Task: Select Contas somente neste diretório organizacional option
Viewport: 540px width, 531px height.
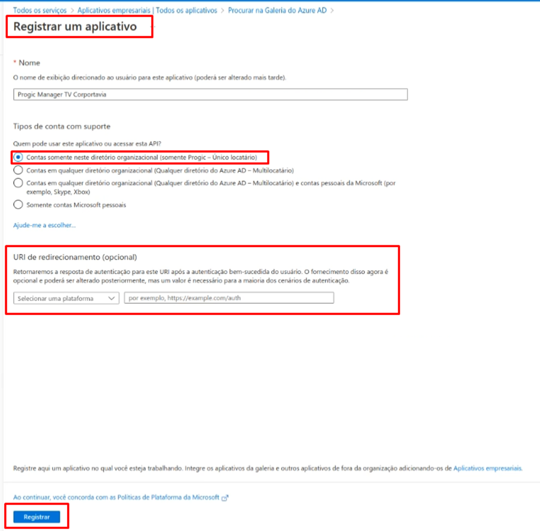Action: (18, 157)
